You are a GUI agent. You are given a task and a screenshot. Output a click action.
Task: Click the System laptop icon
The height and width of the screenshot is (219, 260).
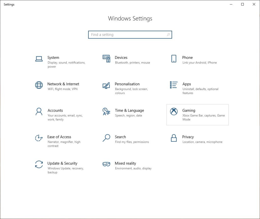(39, 59)
